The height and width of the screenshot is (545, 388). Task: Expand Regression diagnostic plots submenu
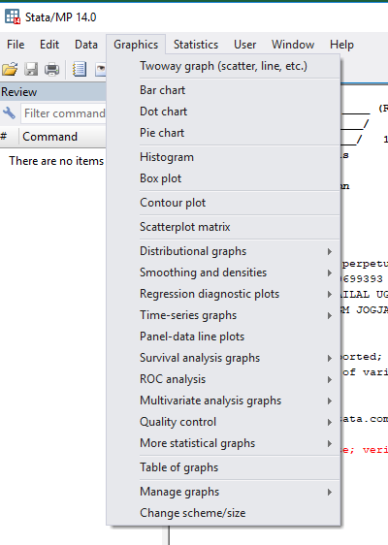223,294
